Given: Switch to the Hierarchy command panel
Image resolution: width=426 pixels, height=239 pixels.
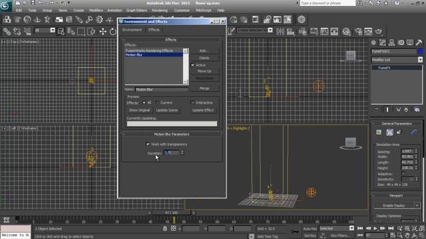Looking at the screenshot, I should pyautogui.click(x=391, y=42).
